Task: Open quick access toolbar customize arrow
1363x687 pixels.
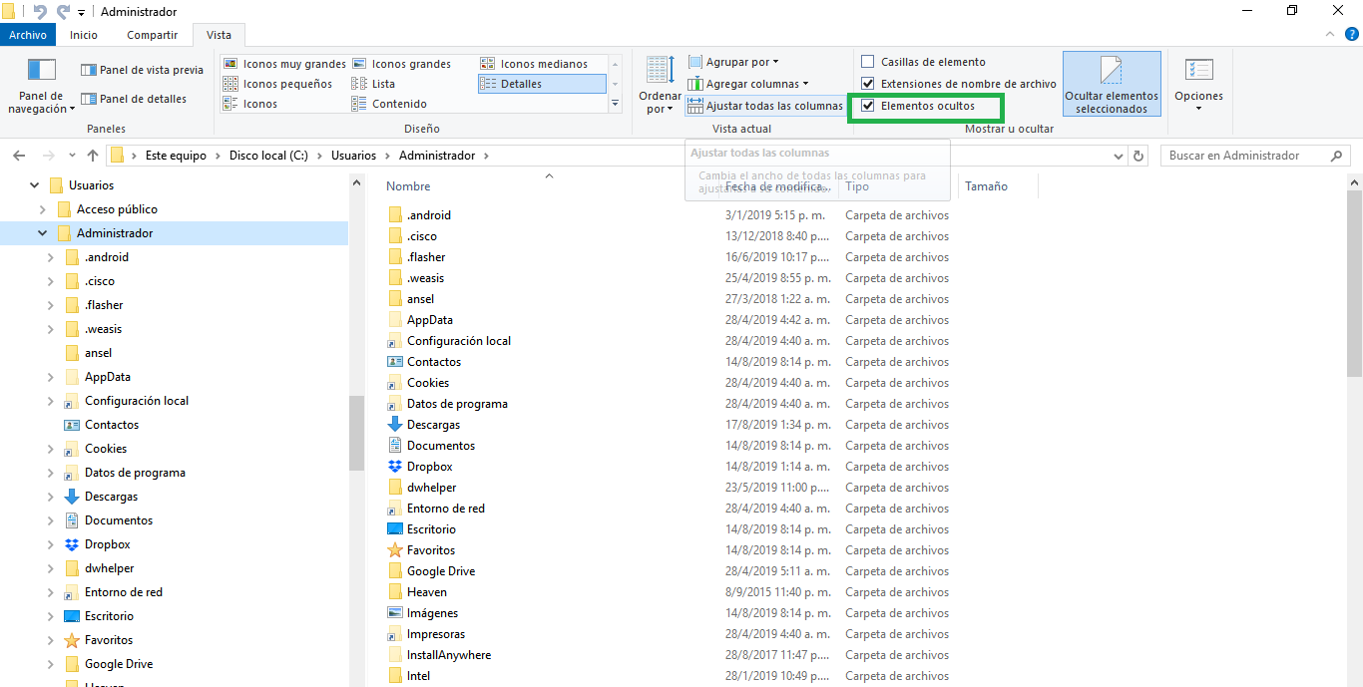Action: pyautogui.click(x=82, y=12)
